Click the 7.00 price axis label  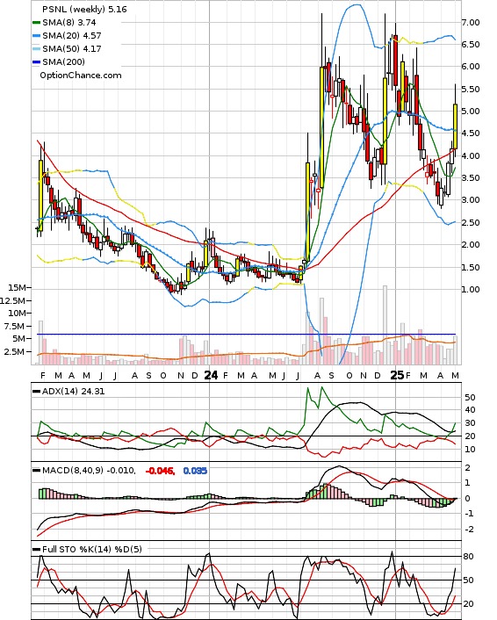(471, 23)
